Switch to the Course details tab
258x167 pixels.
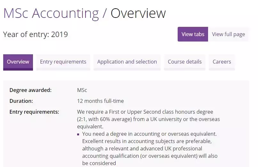185,62
